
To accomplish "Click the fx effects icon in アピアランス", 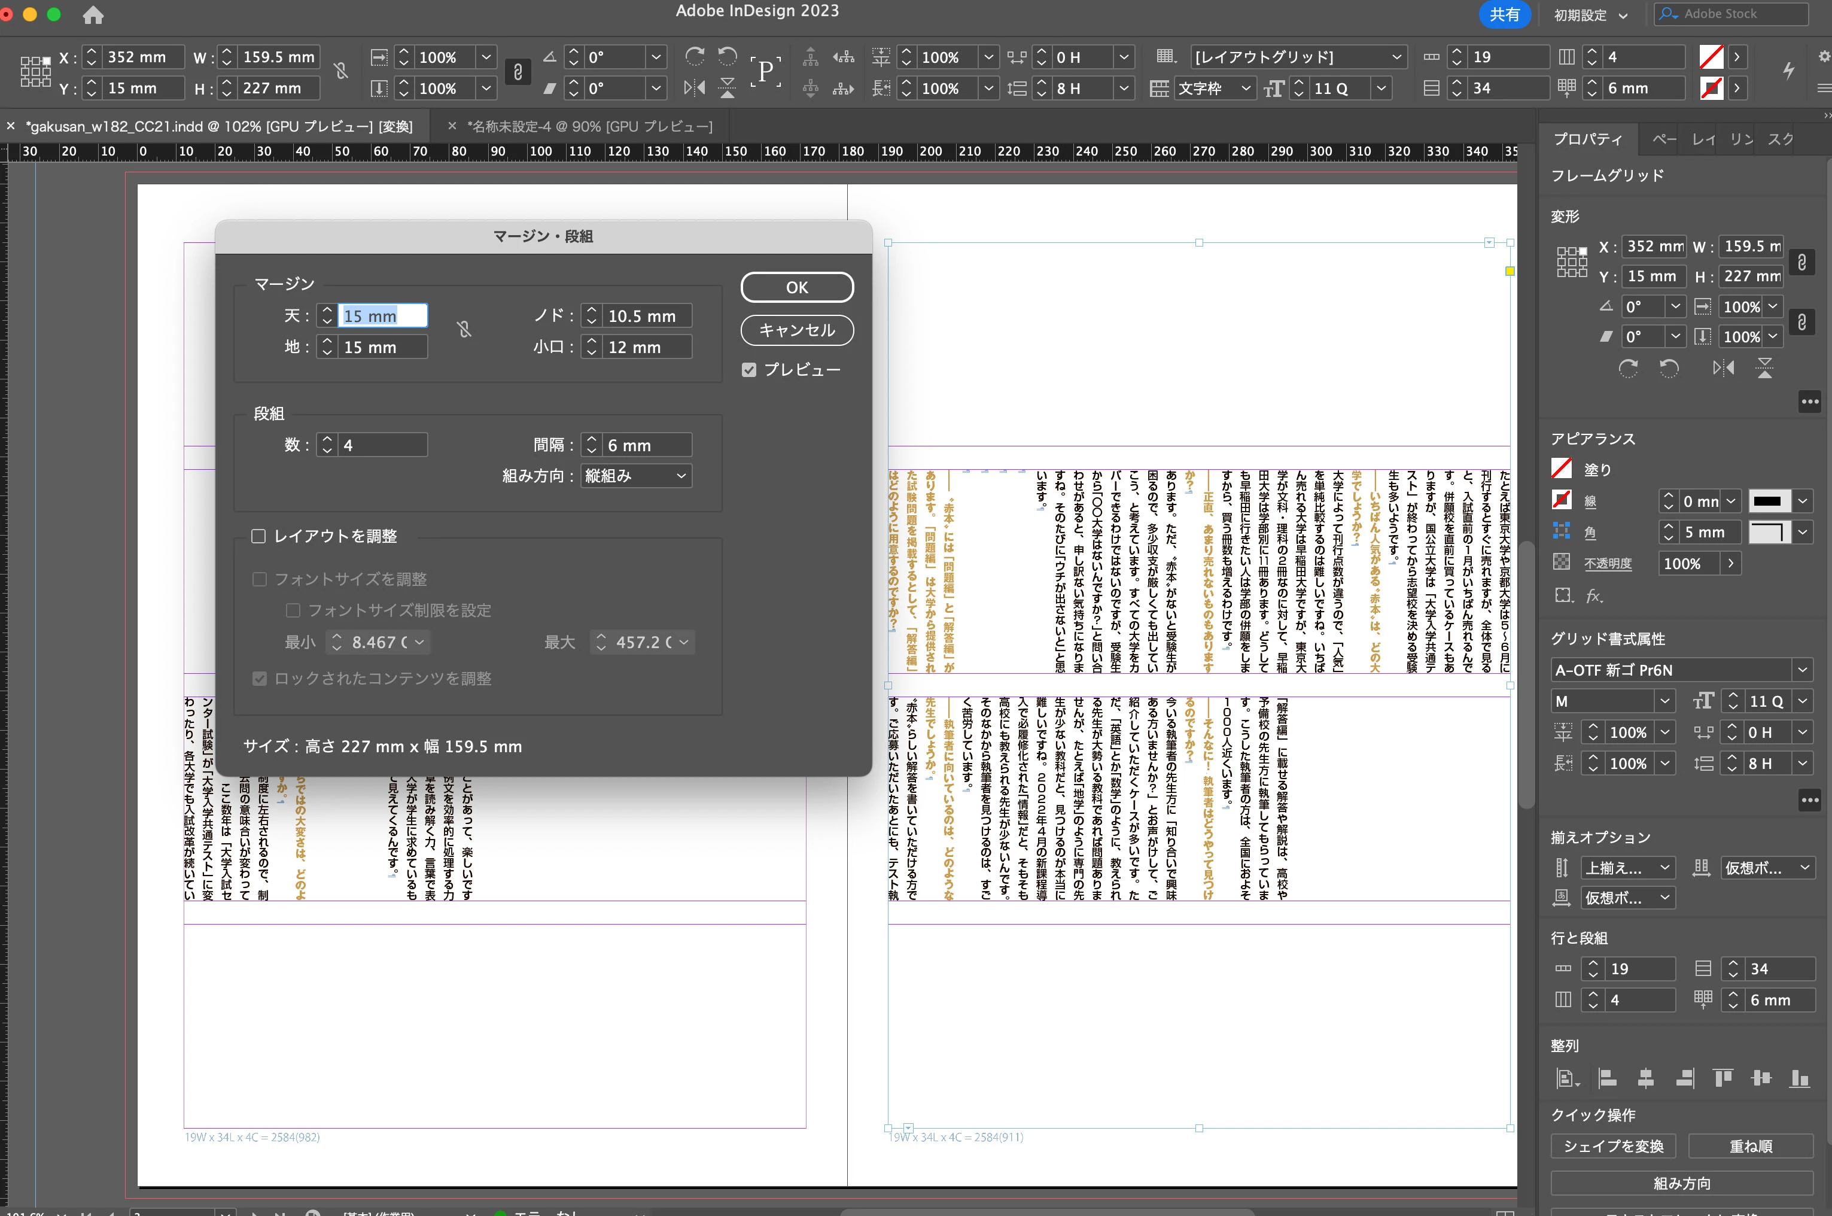I will pos(1594,595).
